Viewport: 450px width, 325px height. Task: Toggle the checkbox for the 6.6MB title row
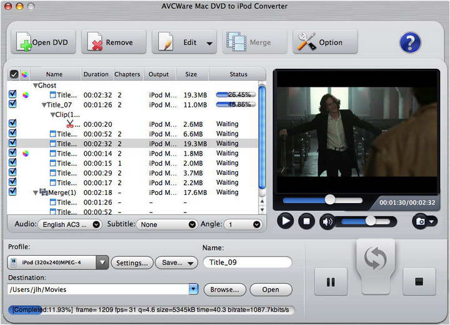[12, 133]
